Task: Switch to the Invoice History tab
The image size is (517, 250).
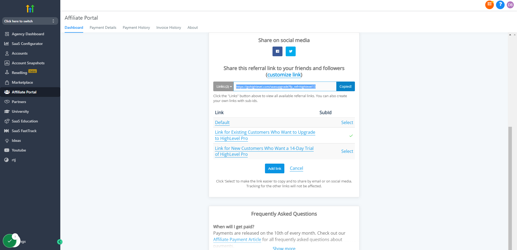Action: (169, 27)
